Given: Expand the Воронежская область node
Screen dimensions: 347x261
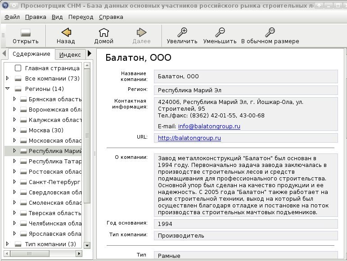Looking at the screenshot, I should click(x=14, y=109).
